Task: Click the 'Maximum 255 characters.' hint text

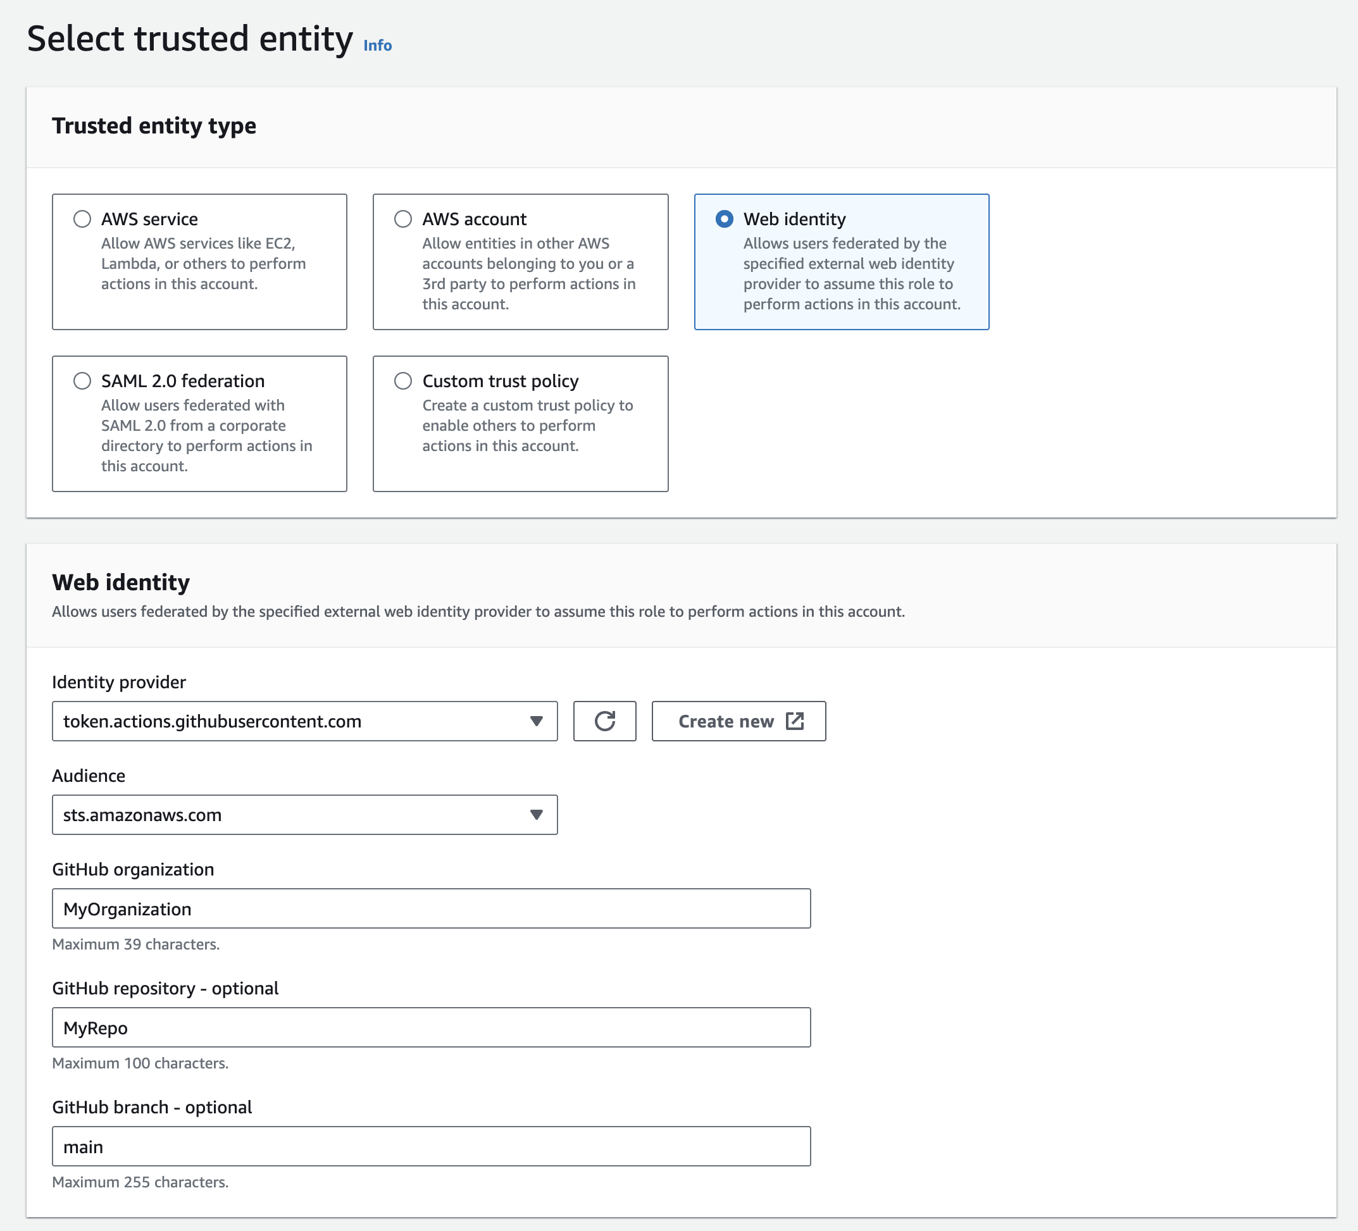Action: click(140, 1182)
